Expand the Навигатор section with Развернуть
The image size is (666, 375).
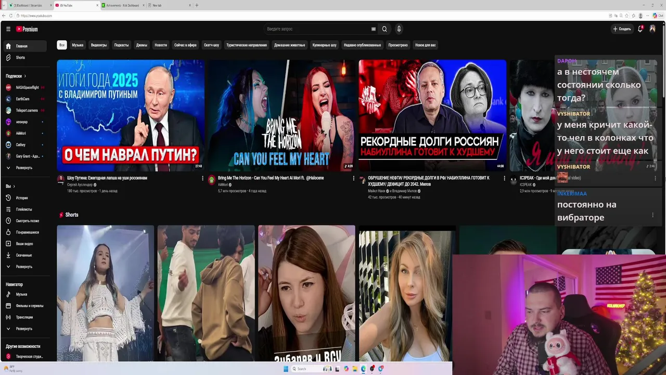(x=24, y=329)
